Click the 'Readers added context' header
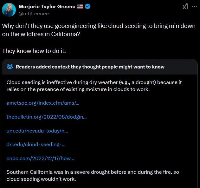This screenshot has height=188, width=200. click(90, 67)
